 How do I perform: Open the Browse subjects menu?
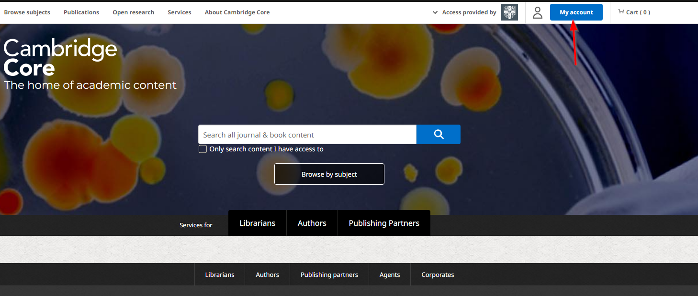tap(27, 12)
